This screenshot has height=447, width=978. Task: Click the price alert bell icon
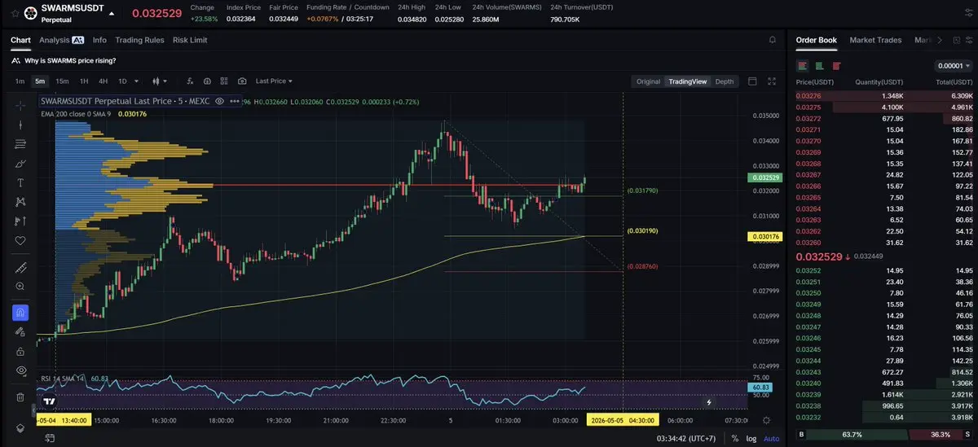point(772,40)
